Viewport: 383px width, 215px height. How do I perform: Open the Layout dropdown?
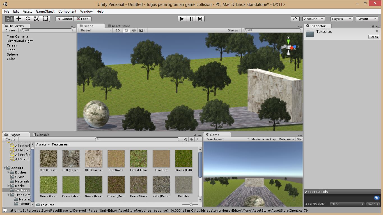(367, 19)
